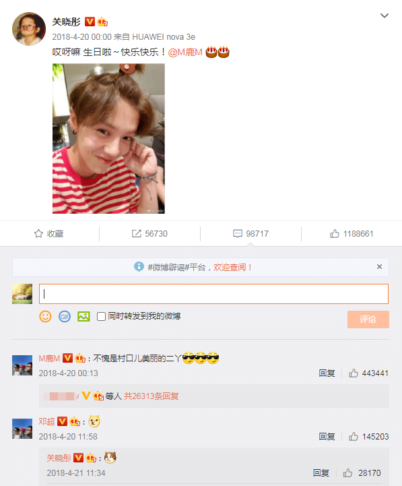This screenshot has width=402, height=486.
Task: Like the post with 1188661 likes
Action: point(351,234)
